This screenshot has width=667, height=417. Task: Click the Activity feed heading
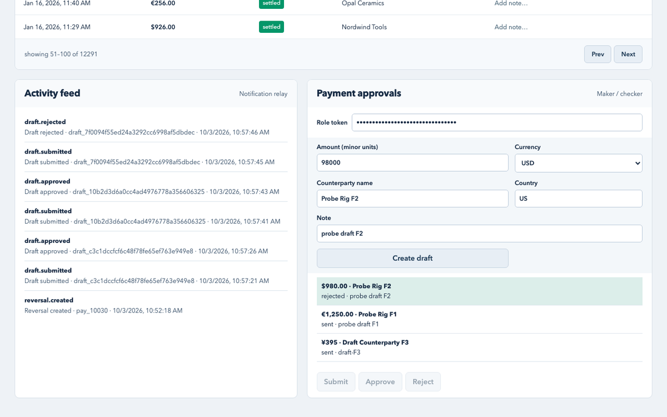[52, 93]
